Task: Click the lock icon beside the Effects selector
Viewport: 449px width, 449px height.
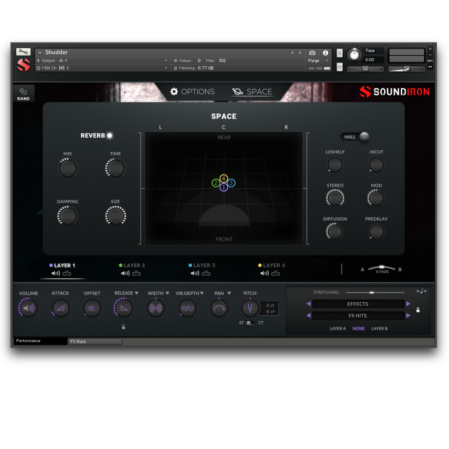Action: pyautogui.click(x=418, y=310)
